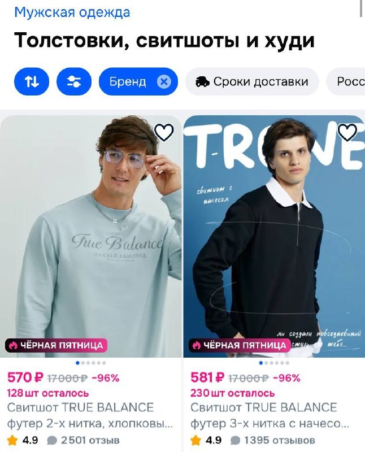
Task: Go to Мужская одежда category link
Action: coord(72,12)
